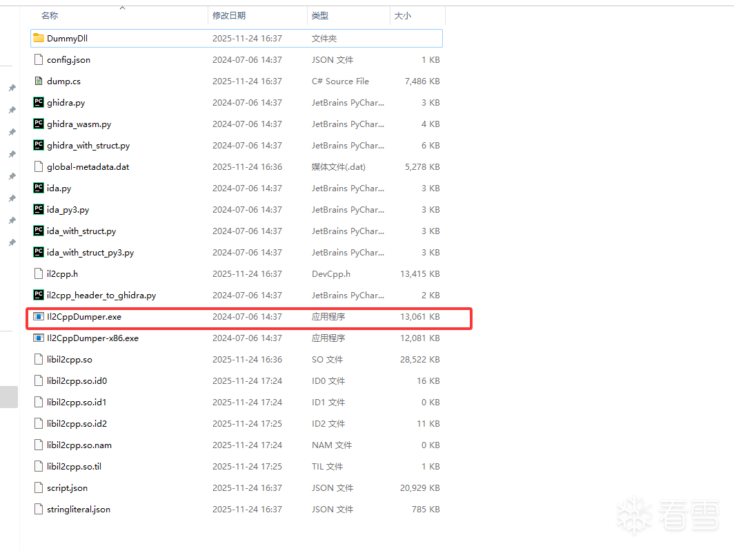Click the 13,061 KB size of Il2CppDumper.exe
This screenshot has width=734, height=551.
420,317
